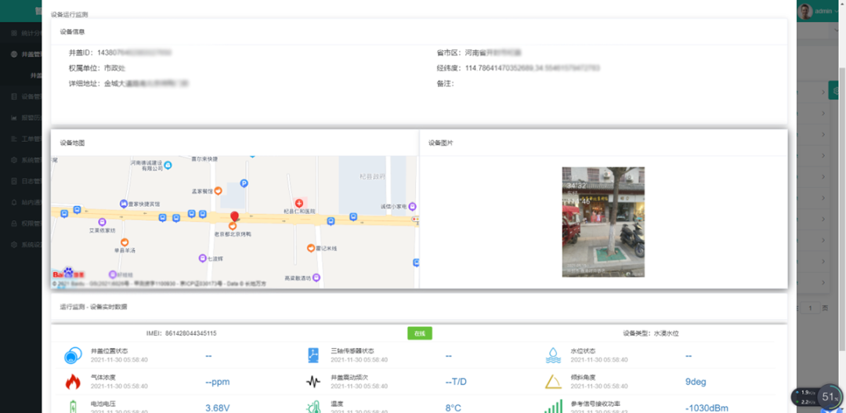Click the pagination page number field
The height and width of the screenshot is (413, 846).
click(x=811, y=308)
